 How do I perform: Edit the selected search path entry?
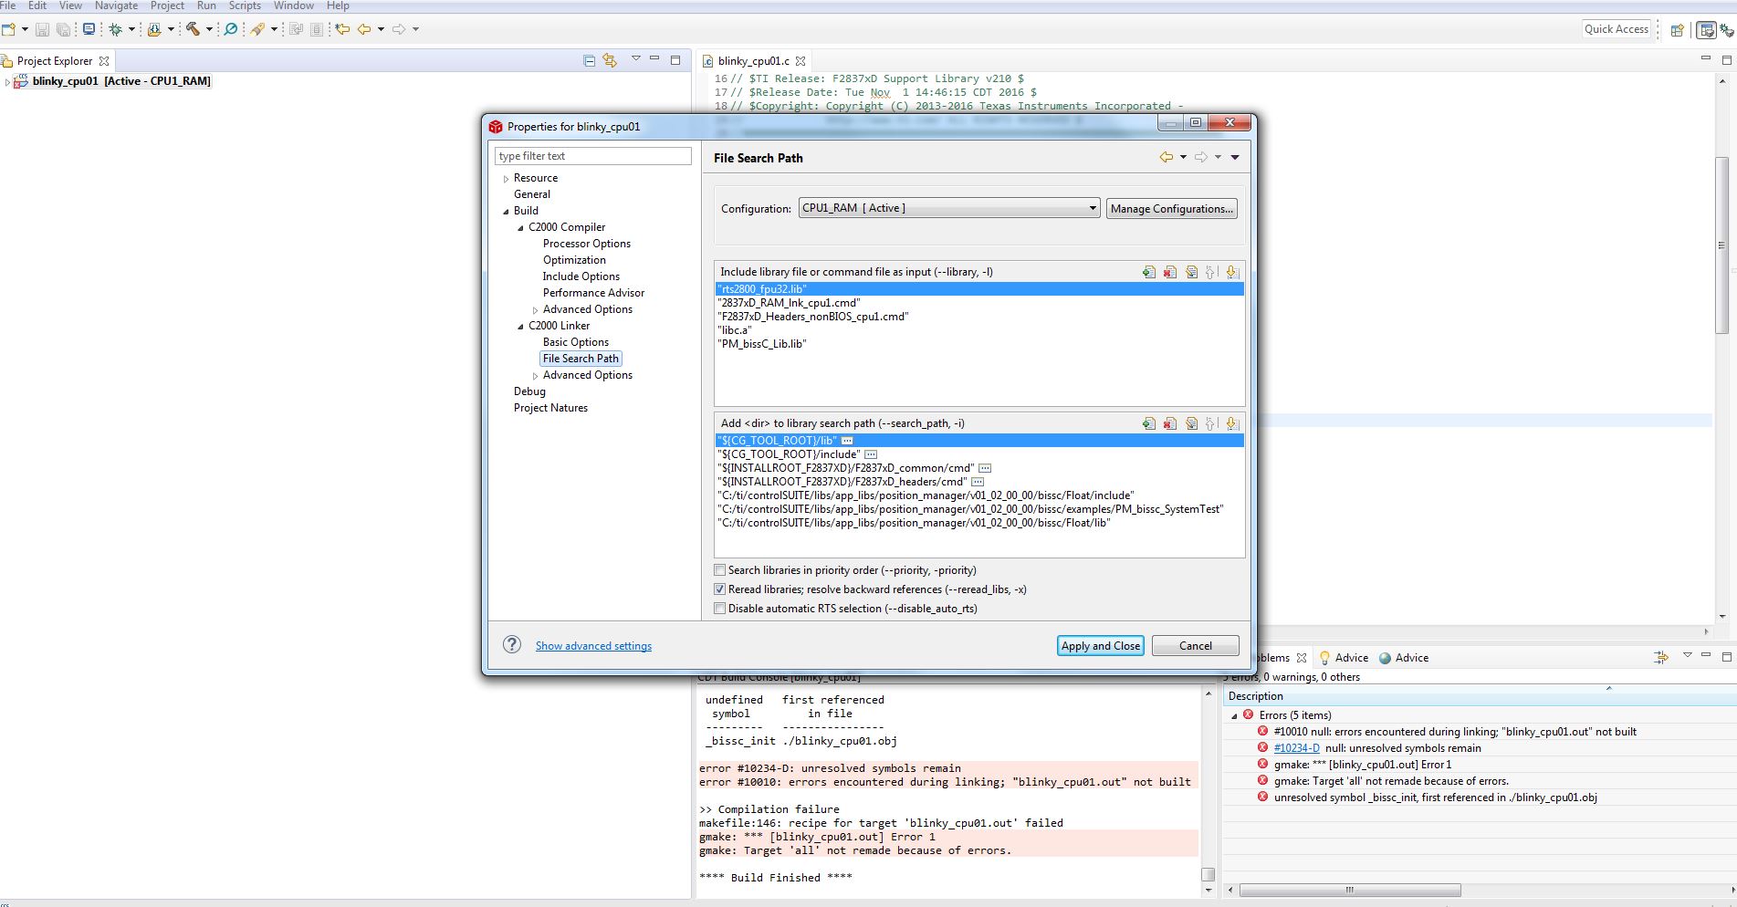pyautogui.click(x=1191, y=423)
